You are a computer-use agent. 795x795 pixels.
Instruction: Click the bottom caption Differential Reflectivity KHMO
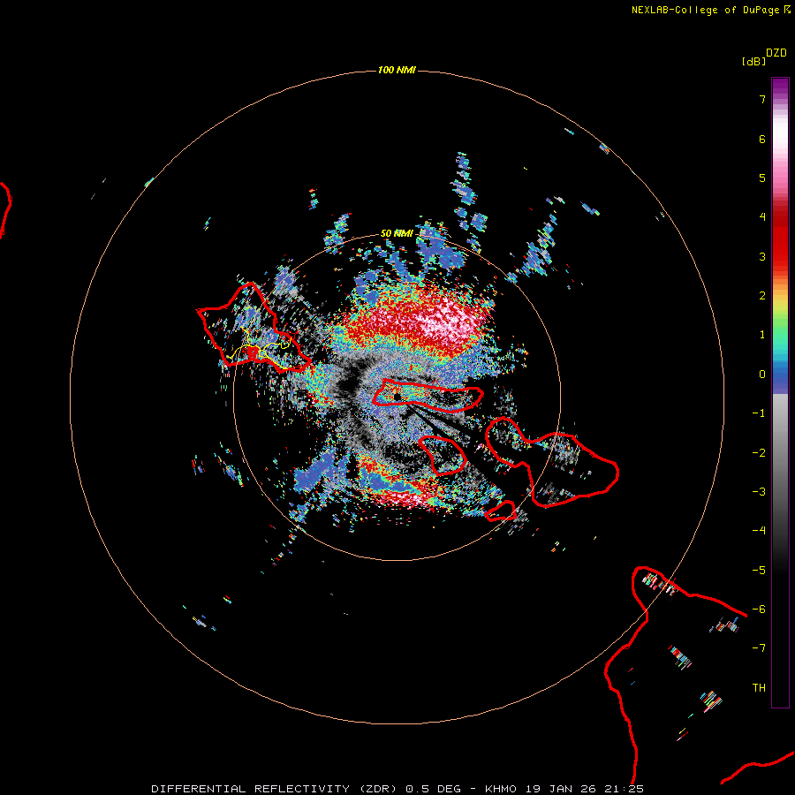tap(397, 789)
